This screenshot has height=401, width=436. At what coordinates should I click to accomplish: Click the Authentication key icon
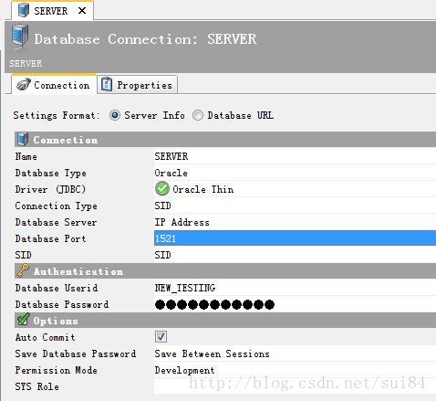point(23,270)
